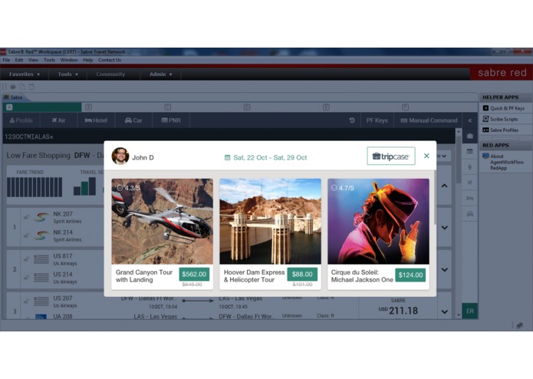Click the Sabre tab
Viewport: 533px width, 379px height.
[x=14, y=97]
